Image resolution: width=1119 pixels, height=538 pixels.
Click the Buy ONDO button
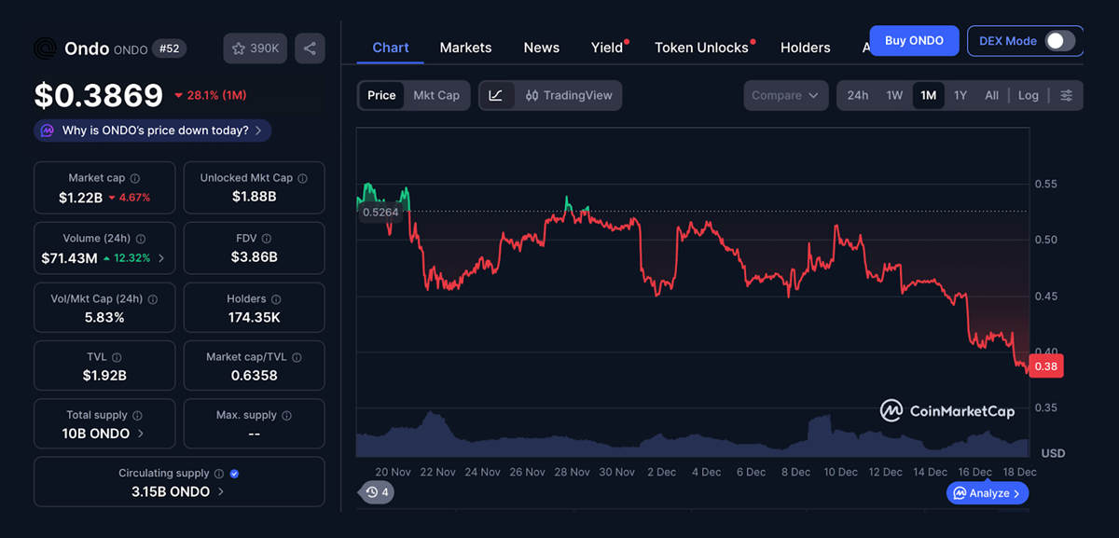tap(914, 41)
